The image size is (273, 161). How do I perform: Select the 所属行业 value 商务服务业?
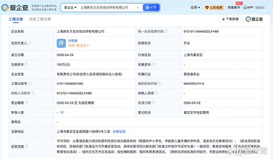click(x=192, y=74)
